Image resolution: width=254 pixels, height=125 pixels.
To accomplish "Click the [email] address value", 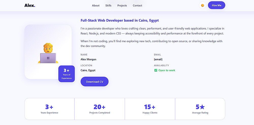I will coord(158,59).
